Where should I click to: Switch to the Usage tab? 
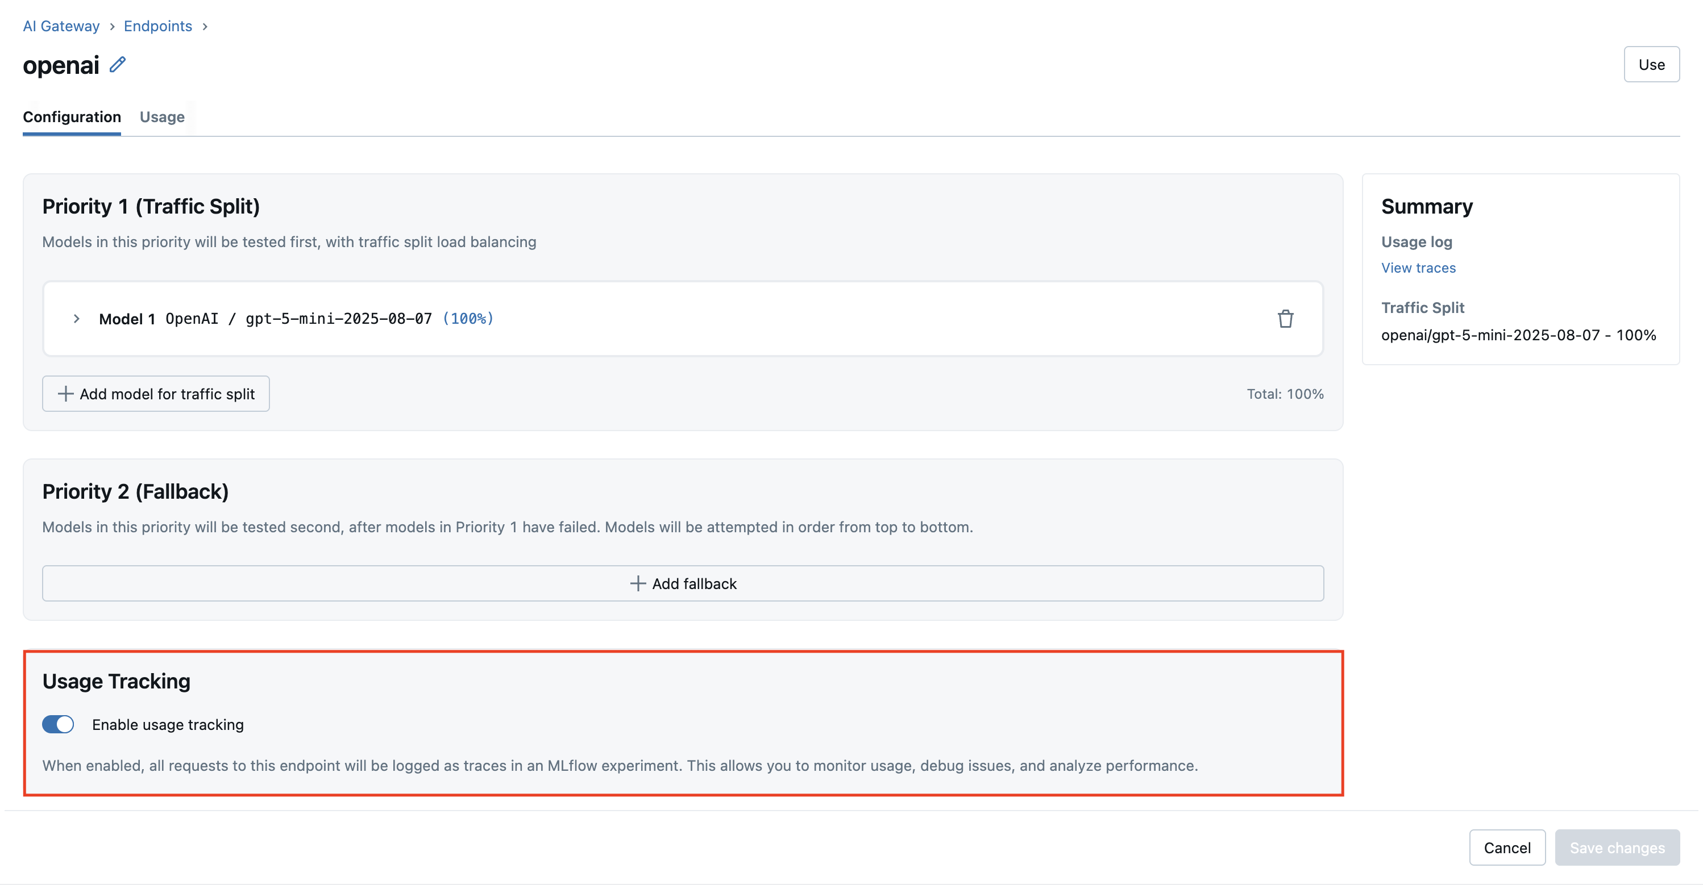tap(162, 117)
